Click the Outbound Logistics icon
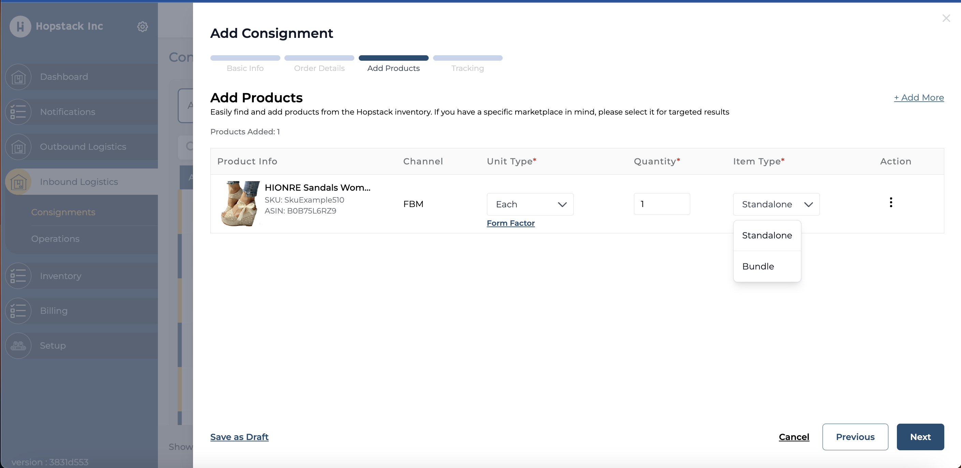Screen dimensions: 961x468 pos(18,147)
